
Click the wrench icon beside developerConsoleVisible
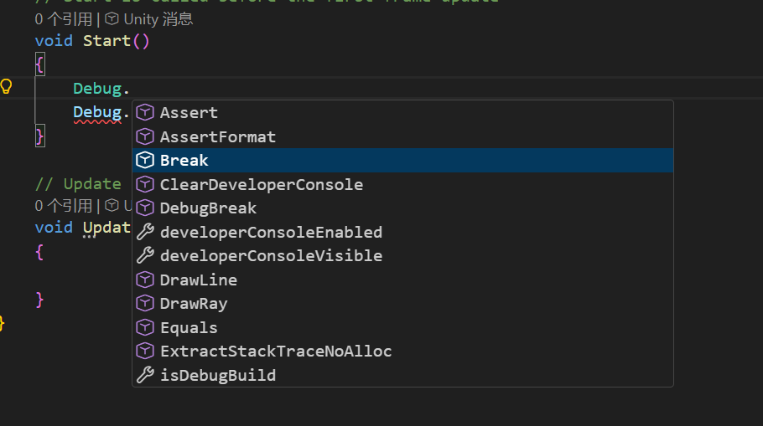pos(145,256)
